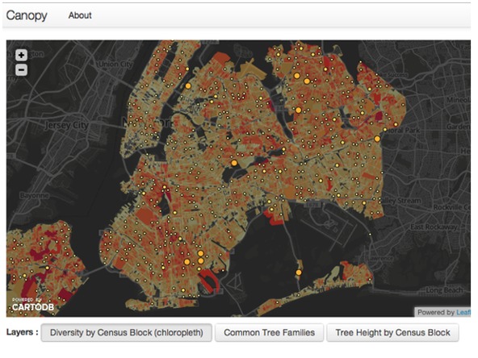The image size is (478, 358).
Task: Click the Long Beach map label
Action: (444, 290)
